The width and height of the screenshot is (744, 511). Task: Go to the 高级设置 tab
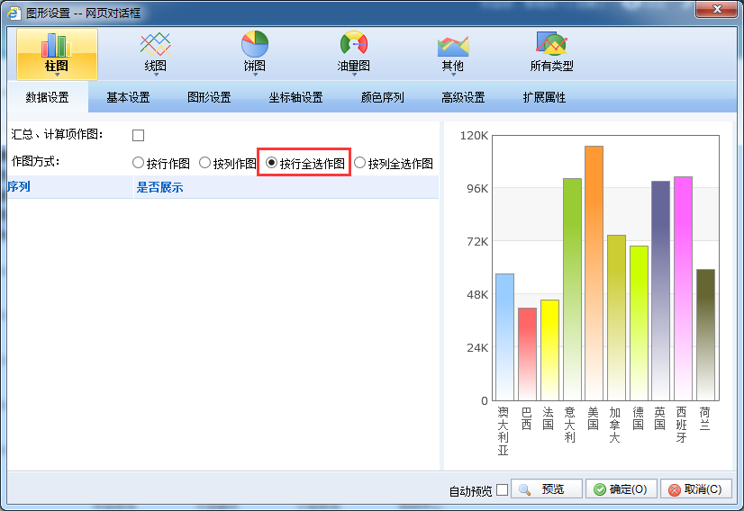click(x=463, y=97)
